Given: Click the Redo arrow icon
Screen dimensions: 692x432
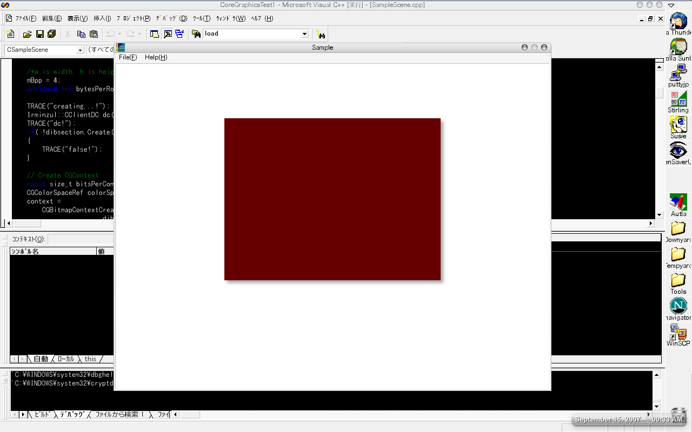Looking at the screenshot, I should click(x=130, y=34).
